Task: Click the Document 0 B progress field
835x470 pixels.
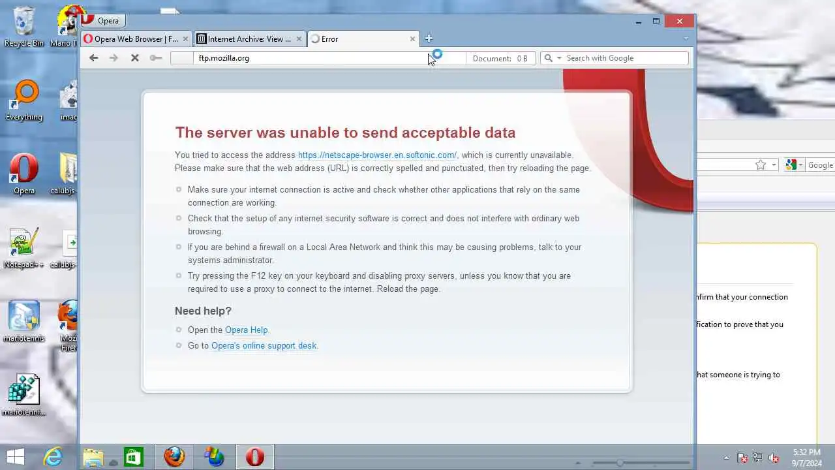Action: click(x=501, y=58)
